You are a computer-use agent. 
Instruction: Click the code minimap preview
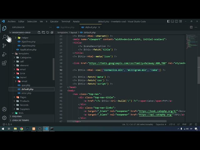coord(192,41)
